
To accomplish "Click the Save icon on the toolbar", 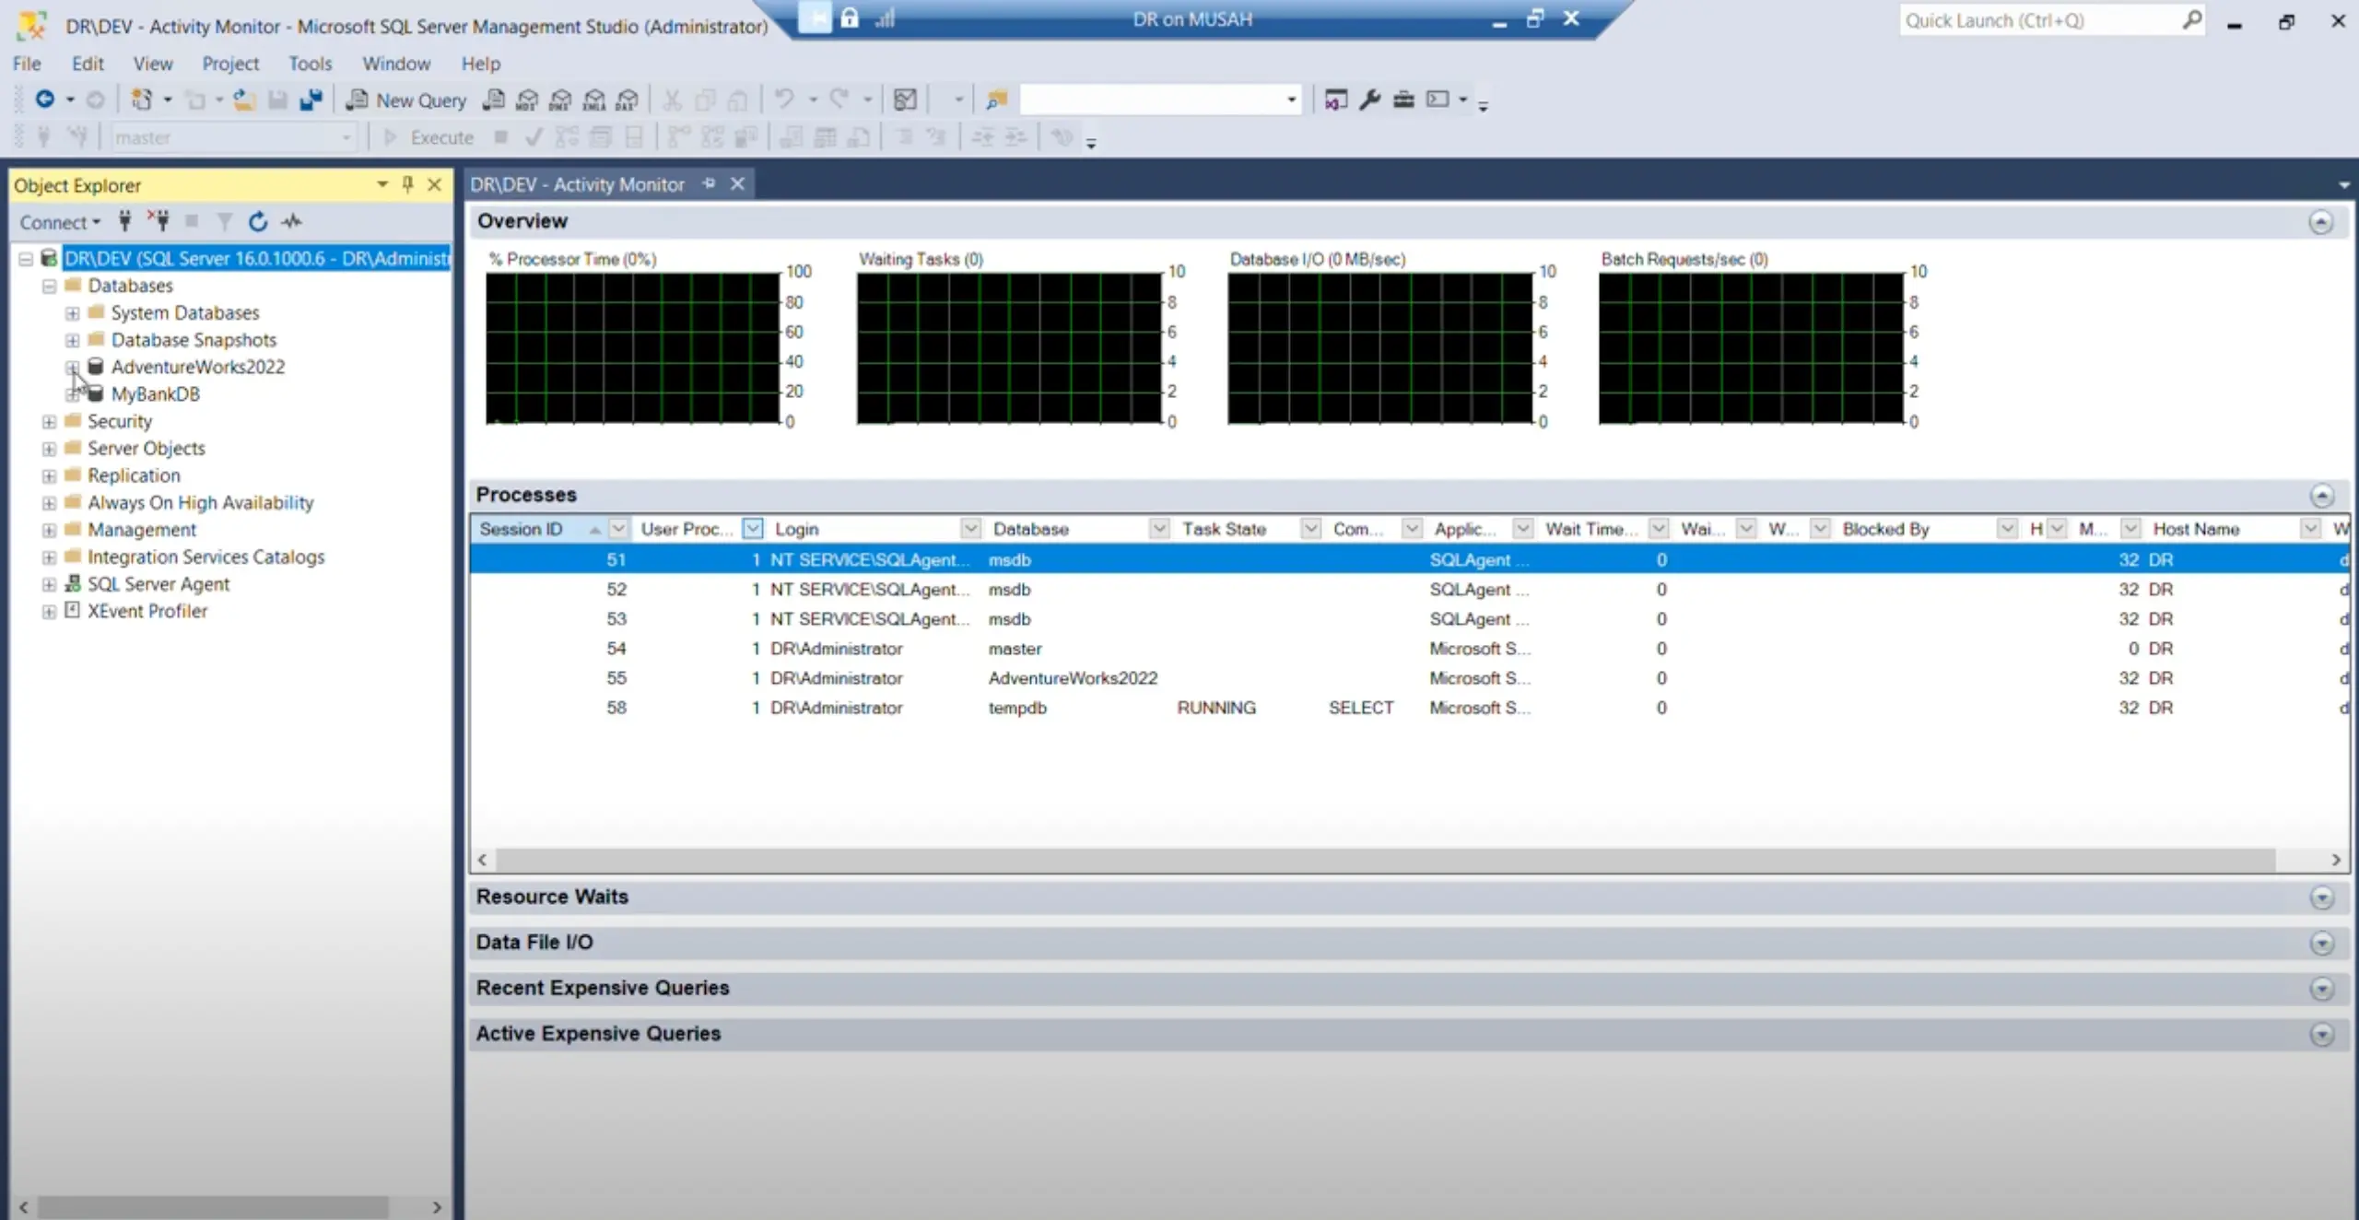I will click(277, 99).
